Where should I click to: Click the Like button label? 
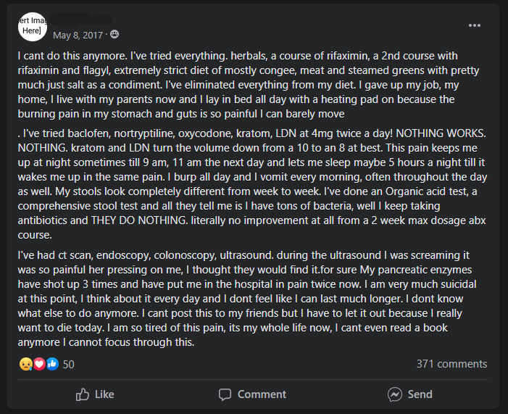tap(104, 394)
